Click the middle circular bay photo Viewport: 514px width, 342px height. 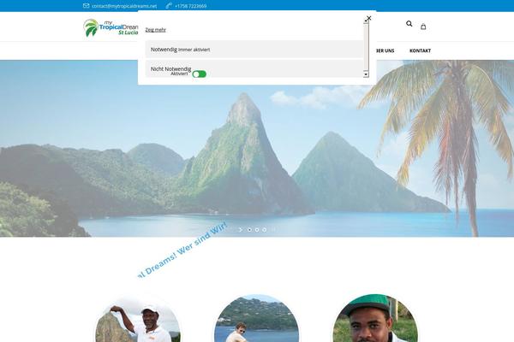point(257,318)
